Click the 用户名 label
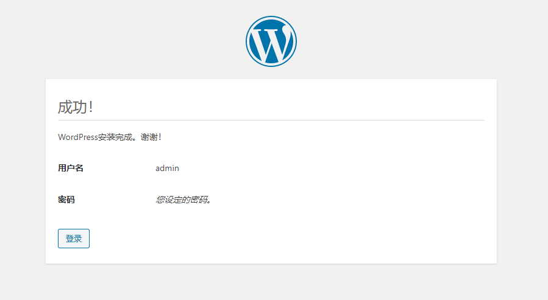 pos(71,168)
